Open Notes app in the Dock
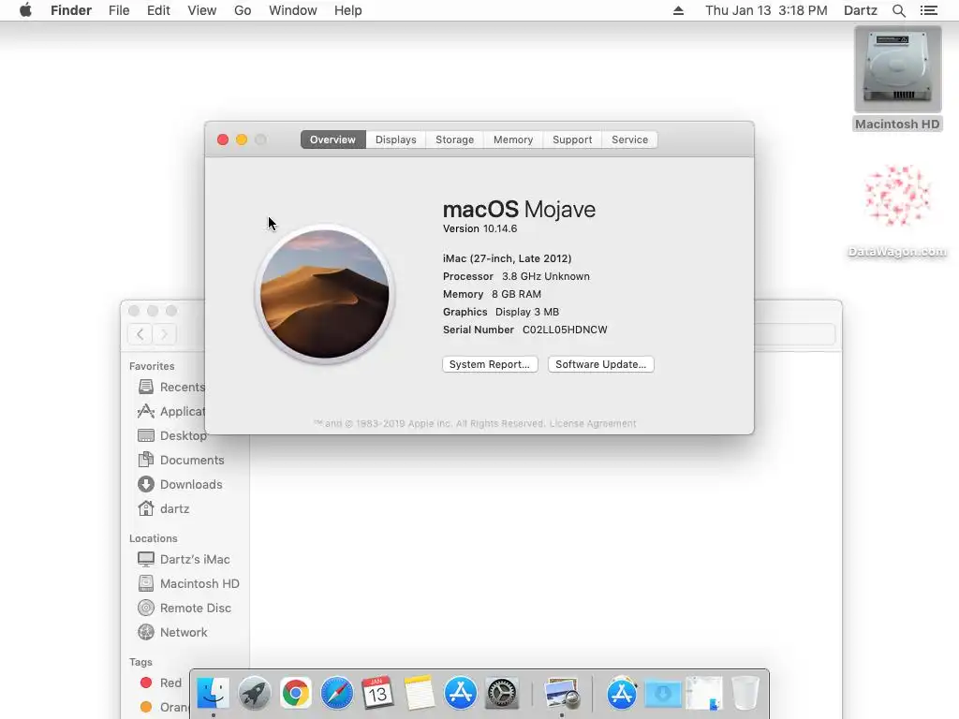Image resolution: width=959 pixels, height=719 pixels. coord(419,693)
